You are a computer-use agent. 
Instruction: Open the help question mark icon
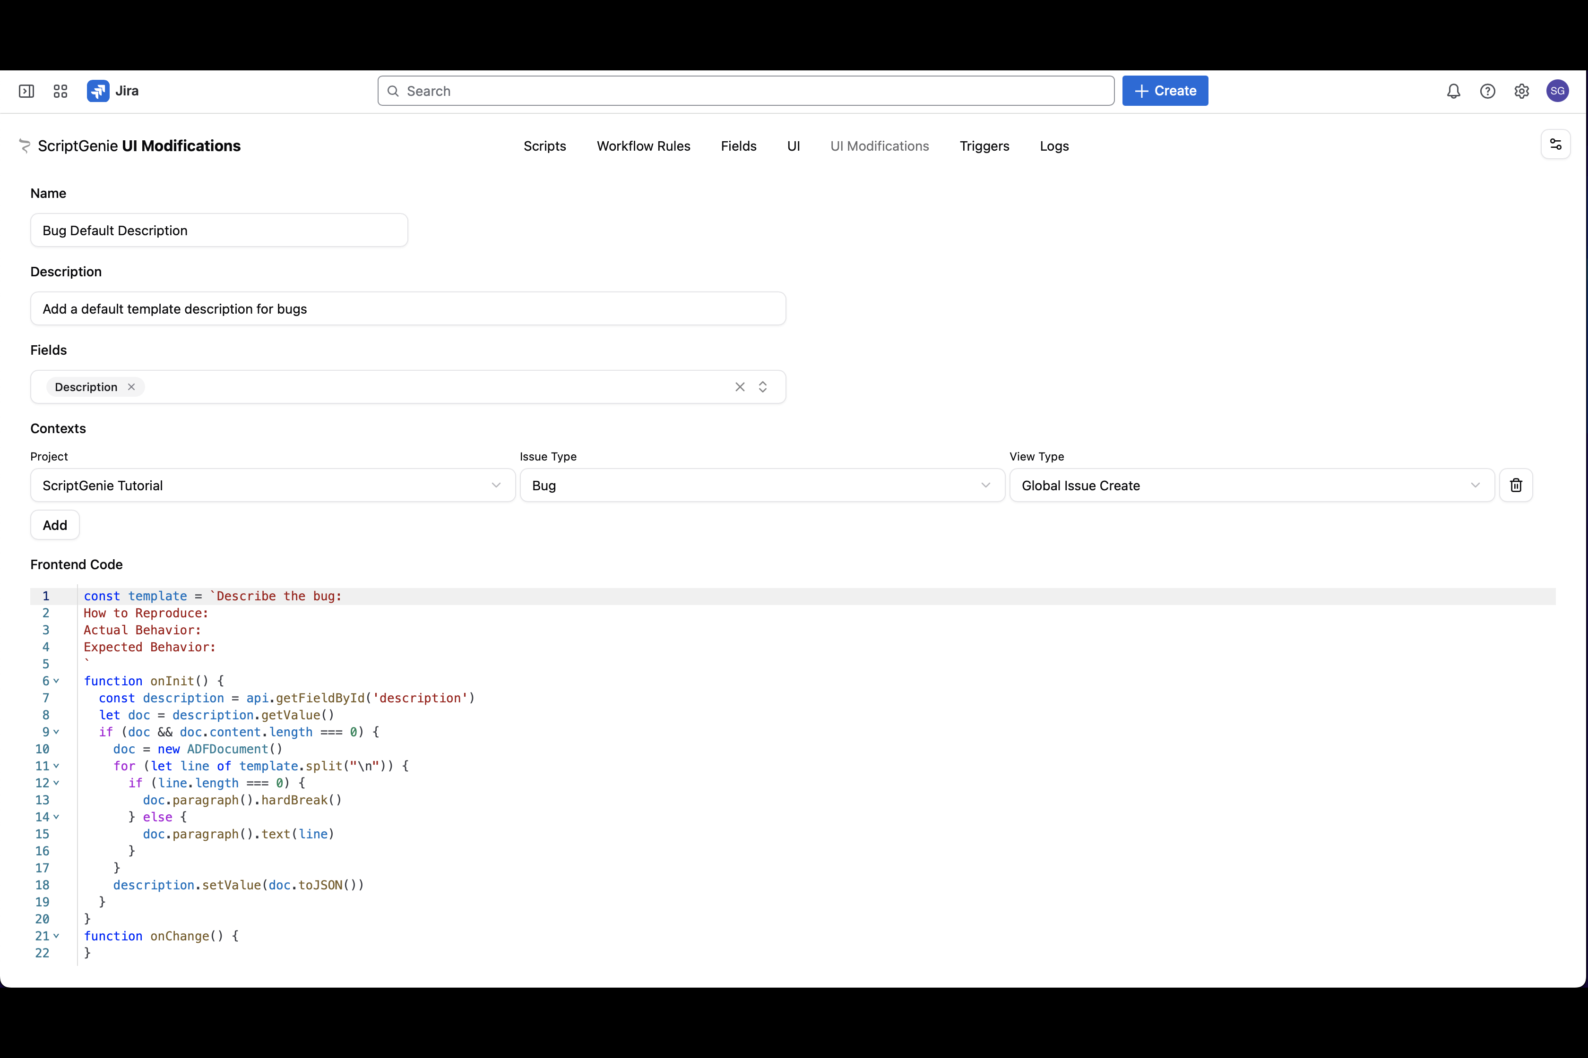tap(1487, 91)
